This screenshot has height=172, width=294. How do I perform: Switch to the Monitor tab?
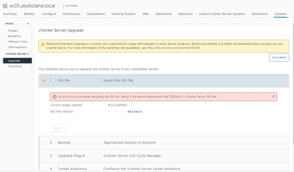click(29, 14)
